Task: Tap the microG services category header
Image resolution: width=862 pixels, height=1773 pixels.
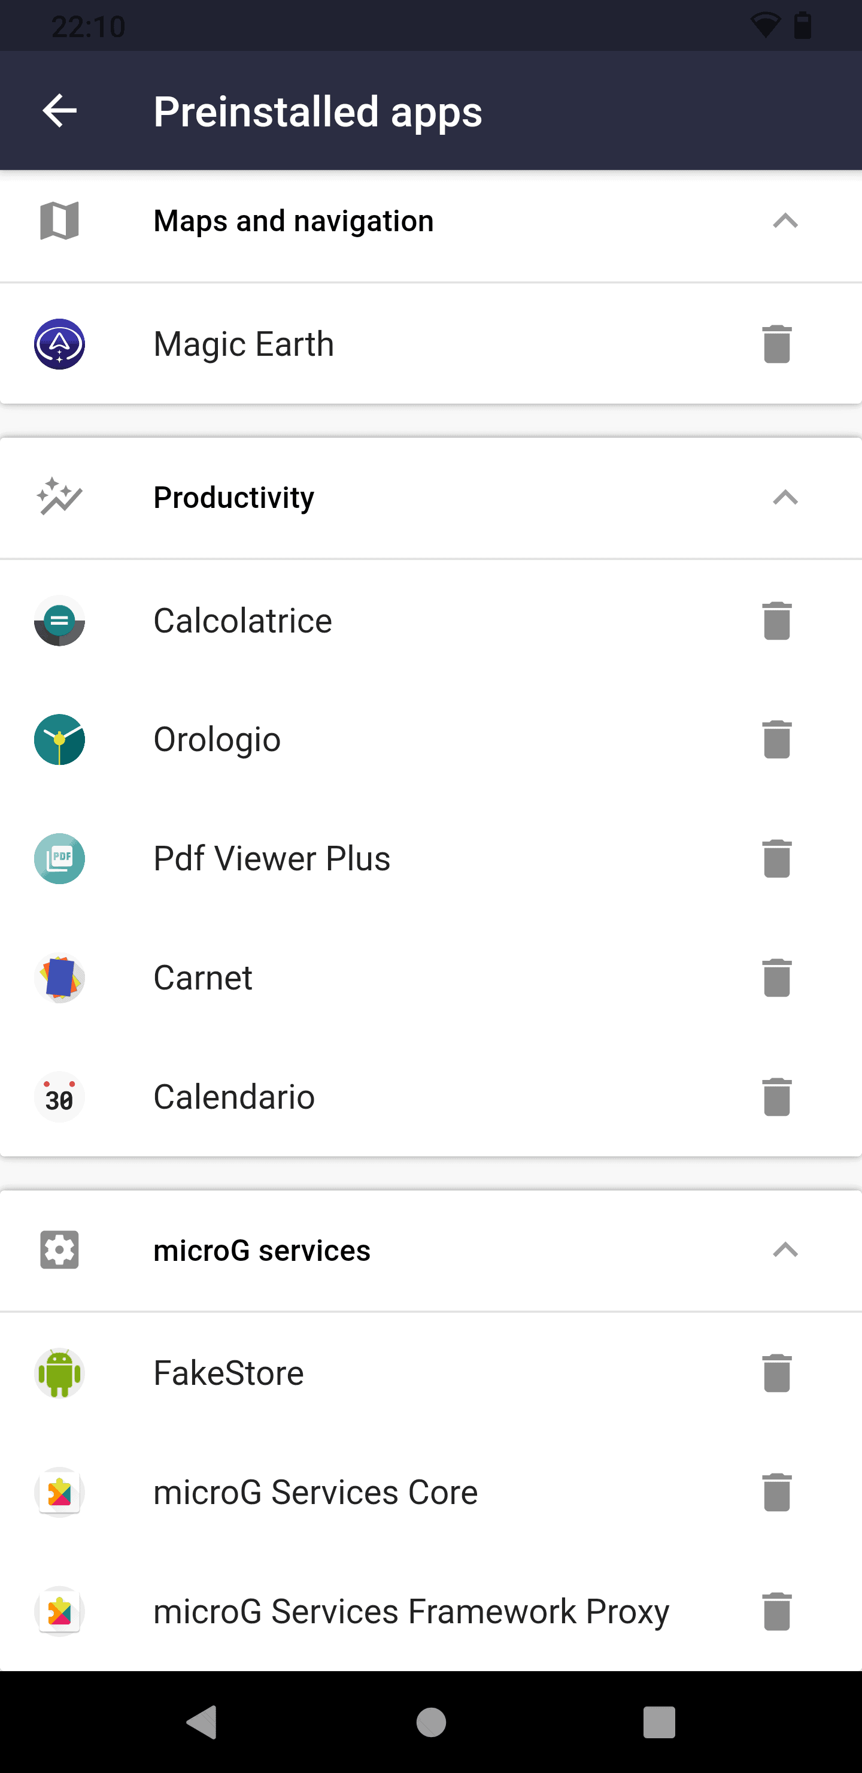Action: [430, 1250]
